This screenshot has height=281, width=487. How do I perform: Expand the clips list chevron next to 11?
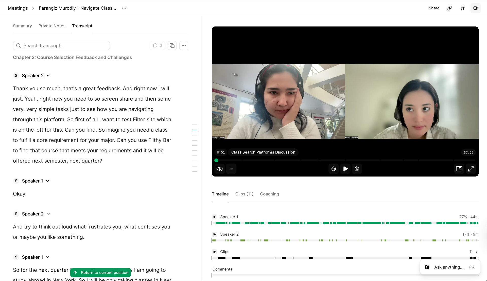click(x=477, y=252)
